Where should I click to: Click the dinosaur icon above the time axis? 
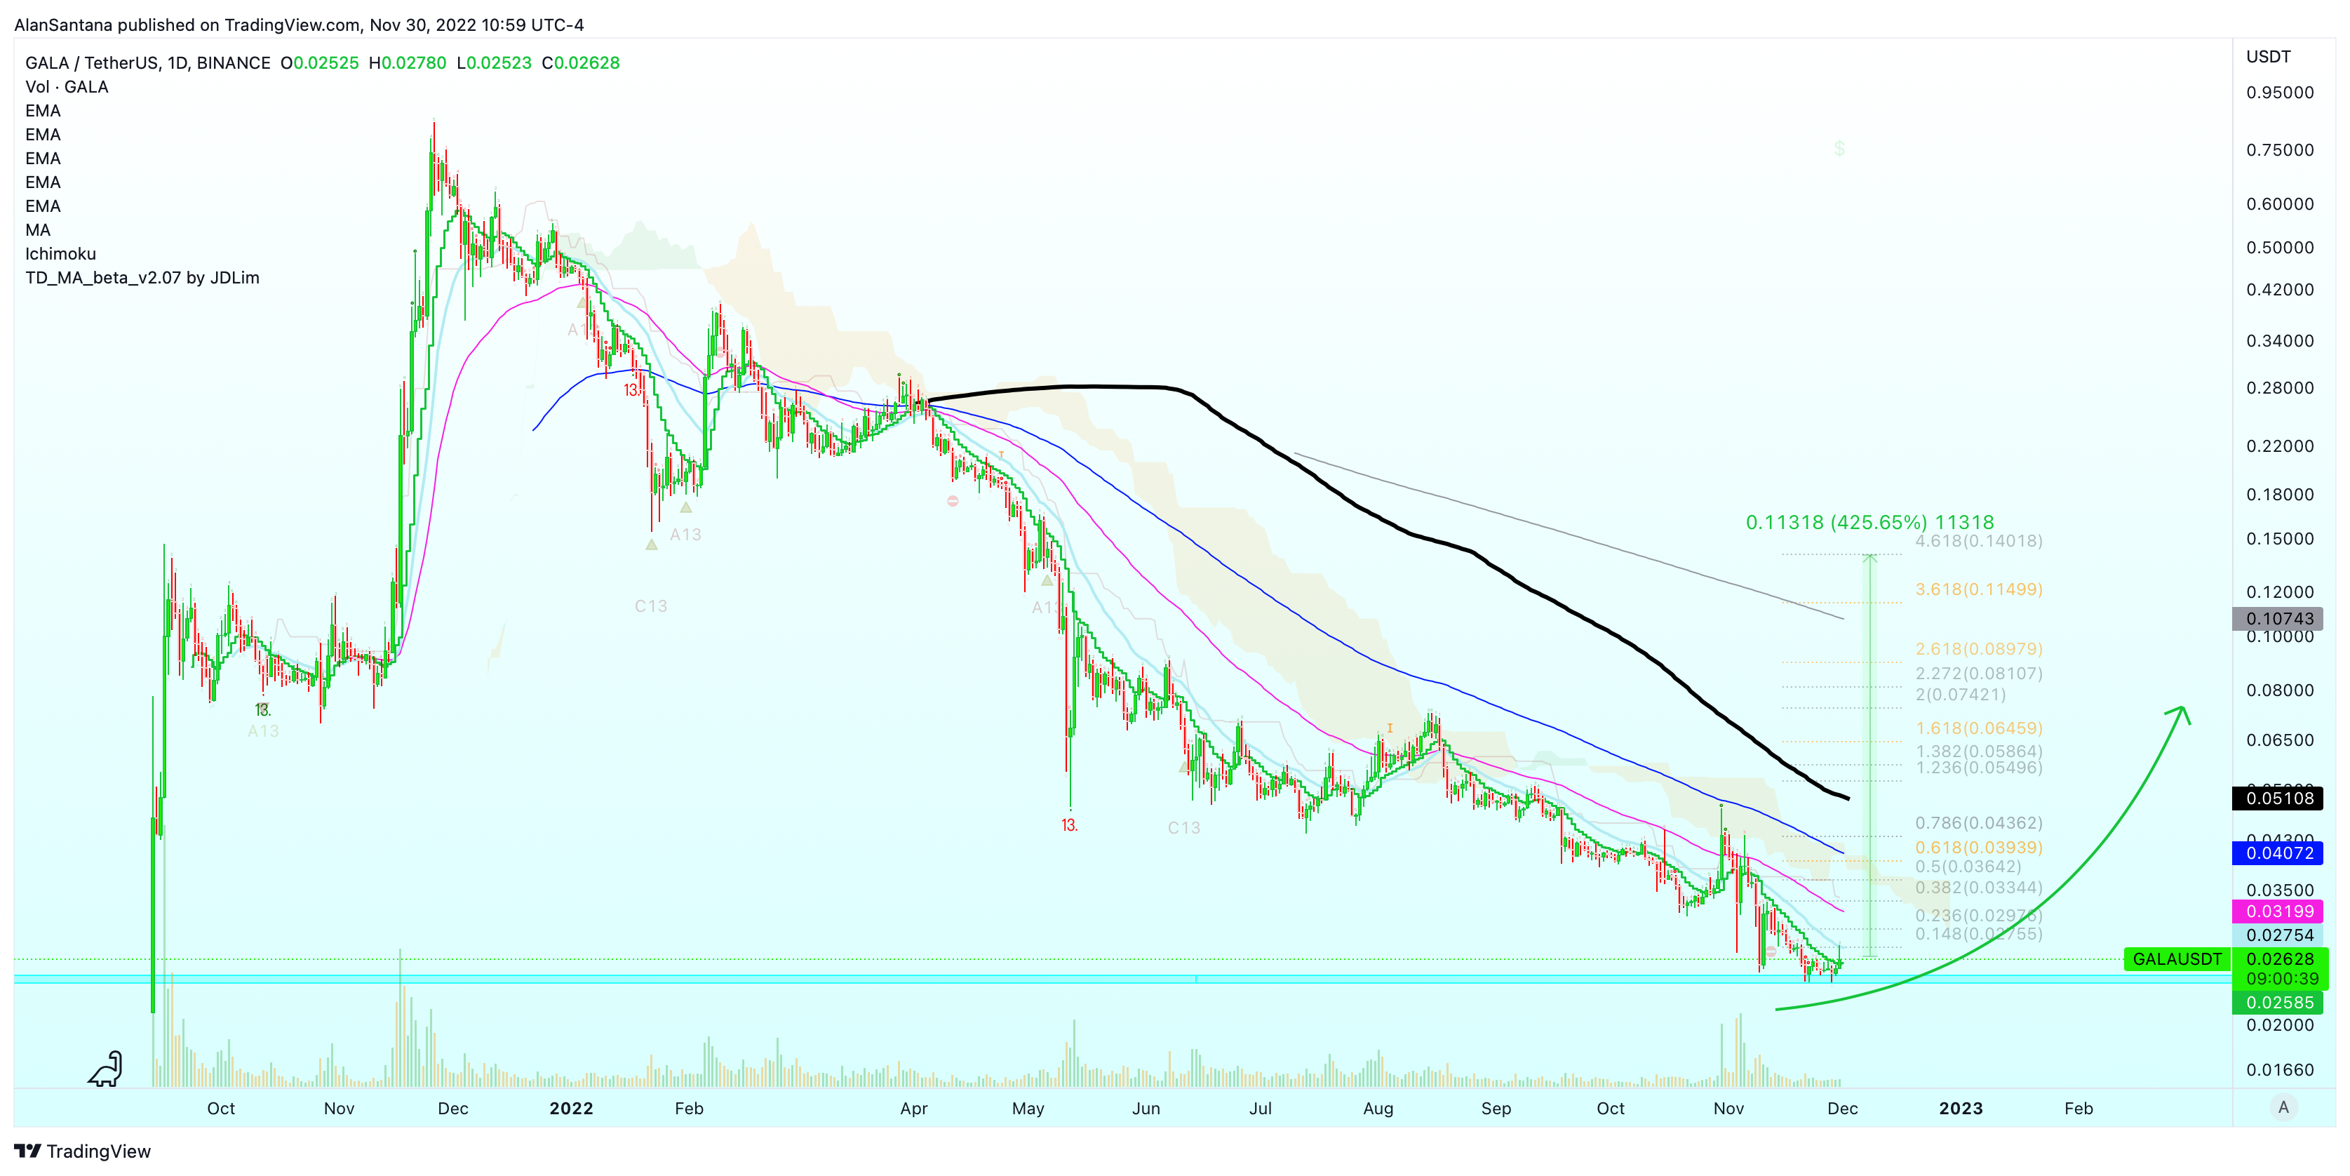tap(106, 1069)
